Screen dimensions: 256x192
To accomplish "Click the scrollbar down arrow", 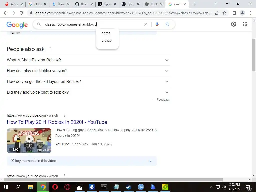I will click(254, 176).
